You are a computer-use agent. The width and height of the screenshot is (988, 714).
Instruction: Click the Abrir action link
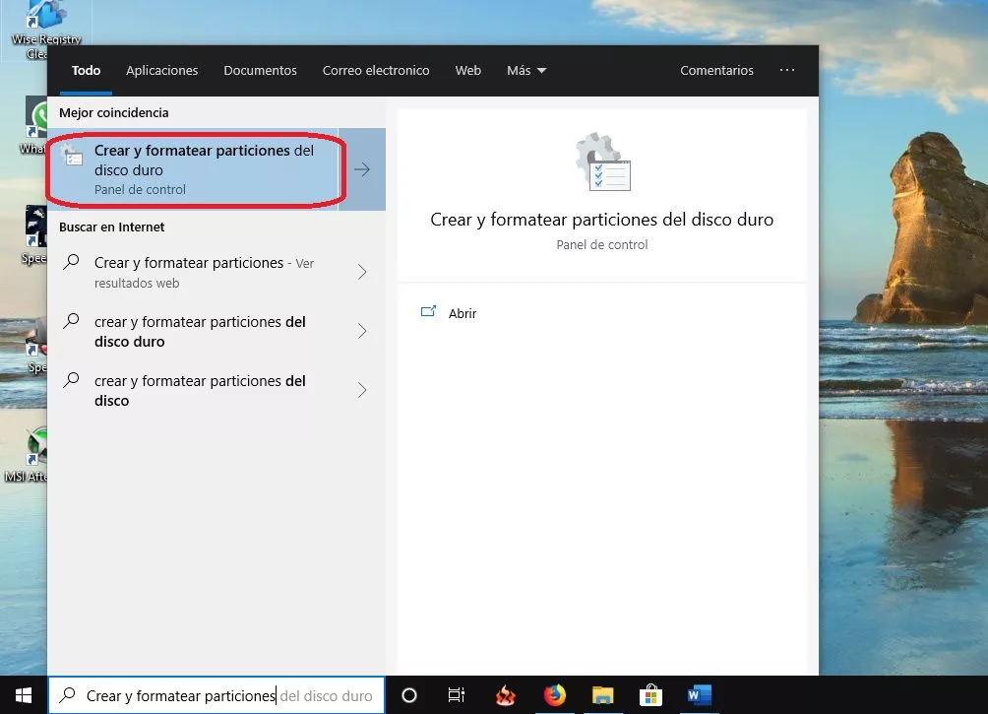coord(462,313)
